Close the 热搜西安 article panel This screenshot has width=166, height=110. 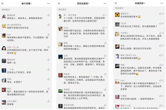(116, 3)
